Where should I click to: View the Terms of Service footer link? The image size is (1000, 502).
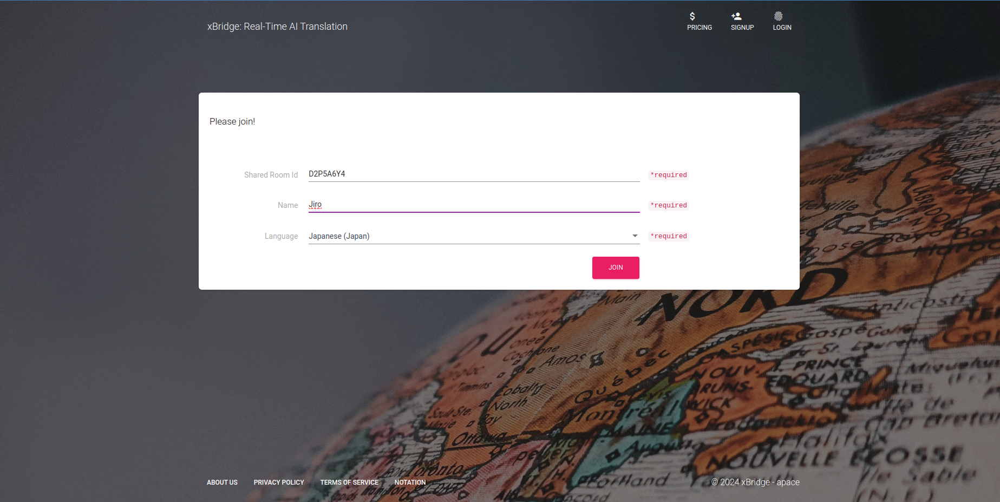coord(349,483)
